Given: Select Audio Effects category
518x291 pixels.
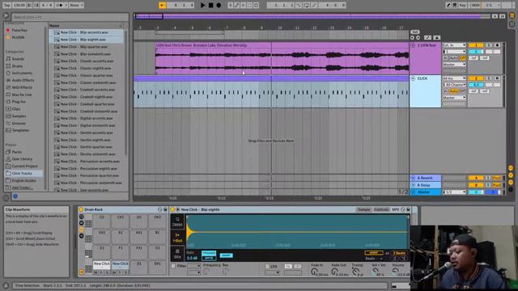Looking at the screenshot, I should (x=23, y=80).
